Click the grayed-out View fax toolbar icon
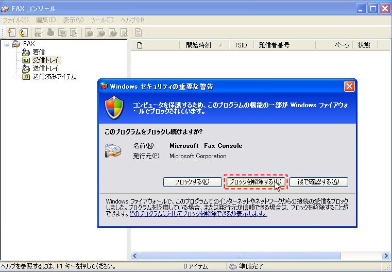Screen dimensions: 392x272 [38, 32]
